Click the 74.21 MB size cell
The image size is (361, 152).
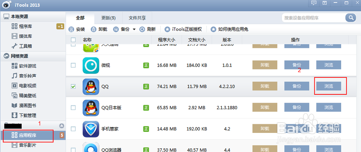pyautogui.click(x=167, y=86)
